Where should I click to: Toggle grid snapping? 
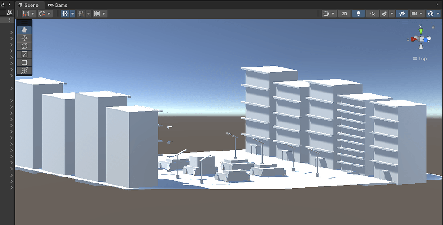click(x=81, y=13)
